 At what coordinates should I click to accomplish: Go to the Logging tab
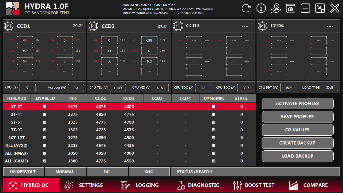pos(140,185)
